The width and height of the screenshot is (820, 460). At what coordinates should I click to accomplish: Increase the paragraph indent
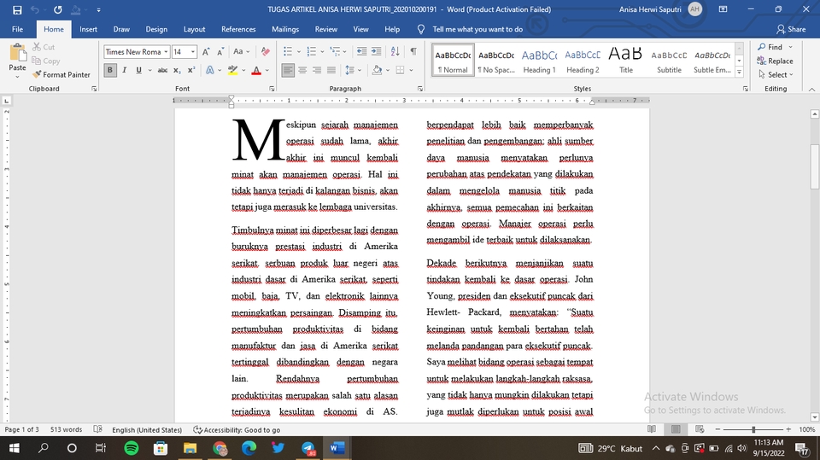click(x=375, y=52)
